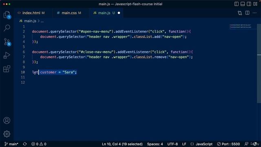The image size is (261, 147).
Task: Click line number 10 in the gutter
Action: click(23, 72)
